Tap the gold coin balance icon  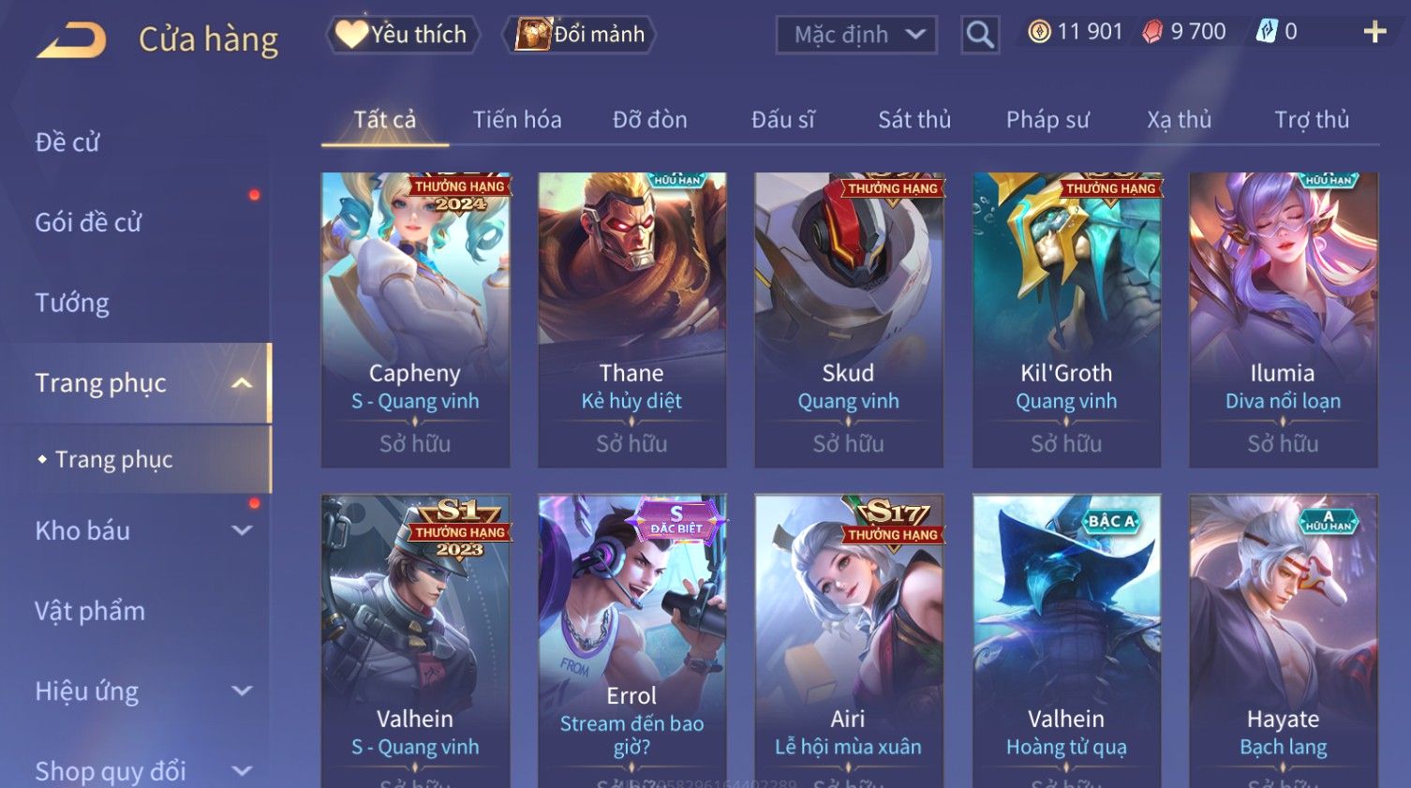coord(1039,32)
